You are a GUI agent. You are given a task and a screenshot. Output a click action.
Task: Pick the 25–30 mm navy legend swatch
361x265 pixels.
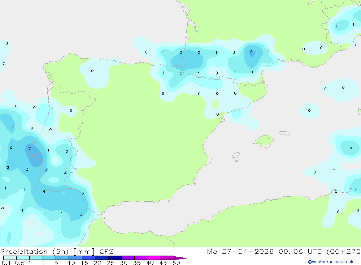(x=115, y=258)
